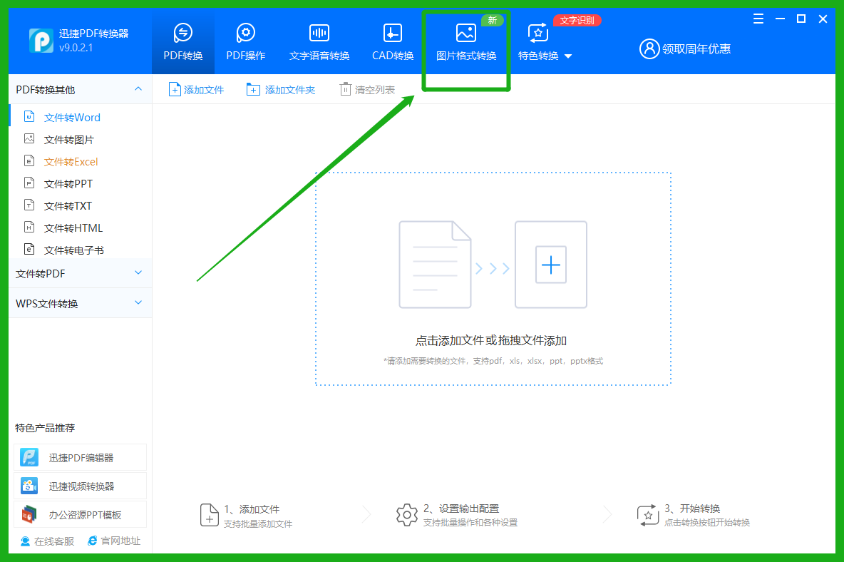The width and height of the screenshot is (844, 562).
Task: Select 文件转Word in sidebar
Action: coord(81,118)
